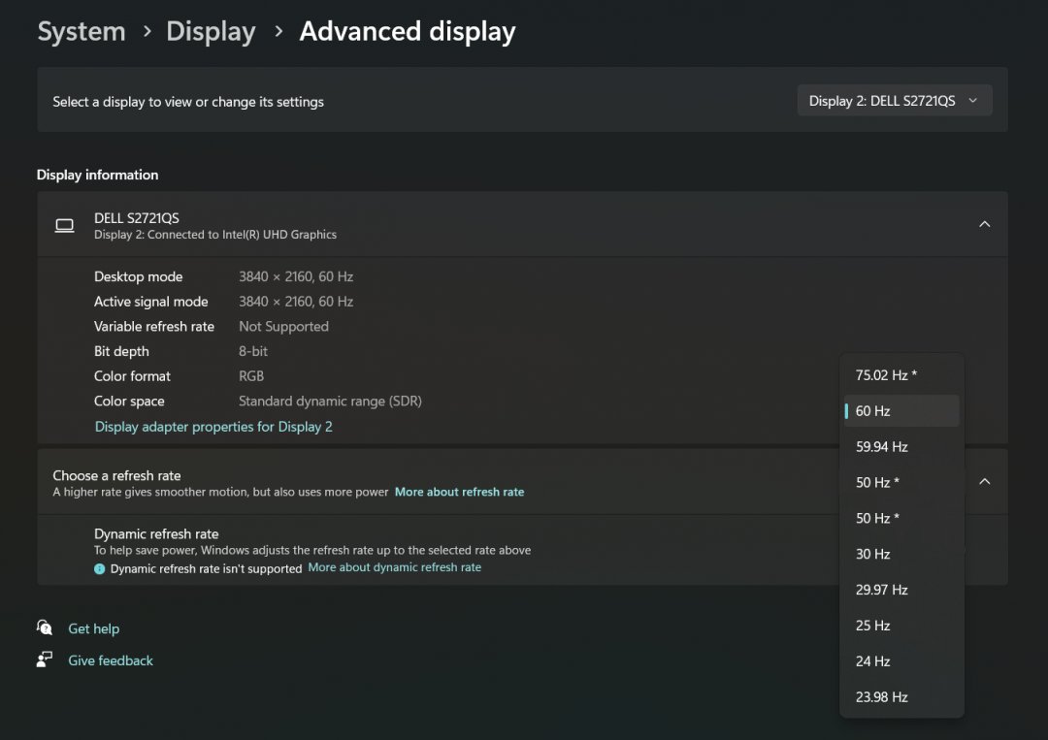The height and width of the screenshot is (740, 1048).
Task: Click Select a display to view or change text
Action: point(188,102)
